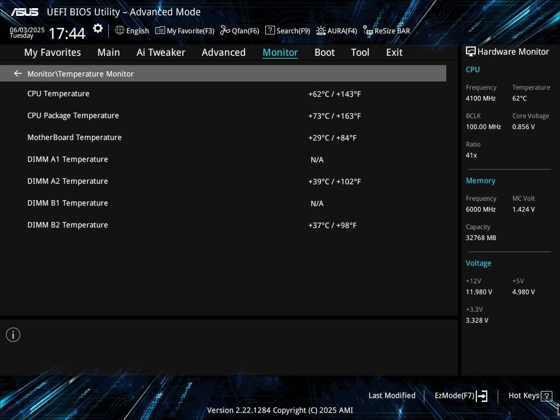This screenshot has width=560, height=420.
Task: Click the info circle icon
Action: click(x=13, y=335)
